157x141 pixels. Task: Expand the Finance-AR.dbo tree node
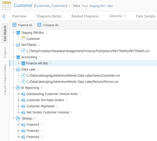(19, 63)
